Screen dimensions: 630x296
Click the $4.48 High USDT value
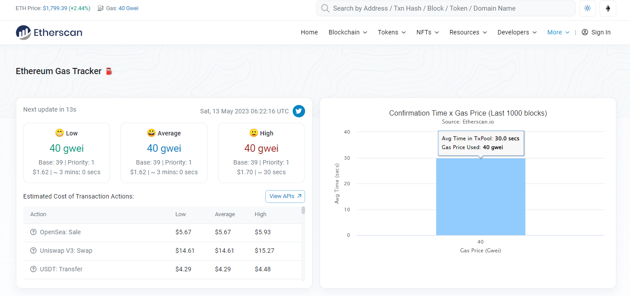(x=263, y=269)
